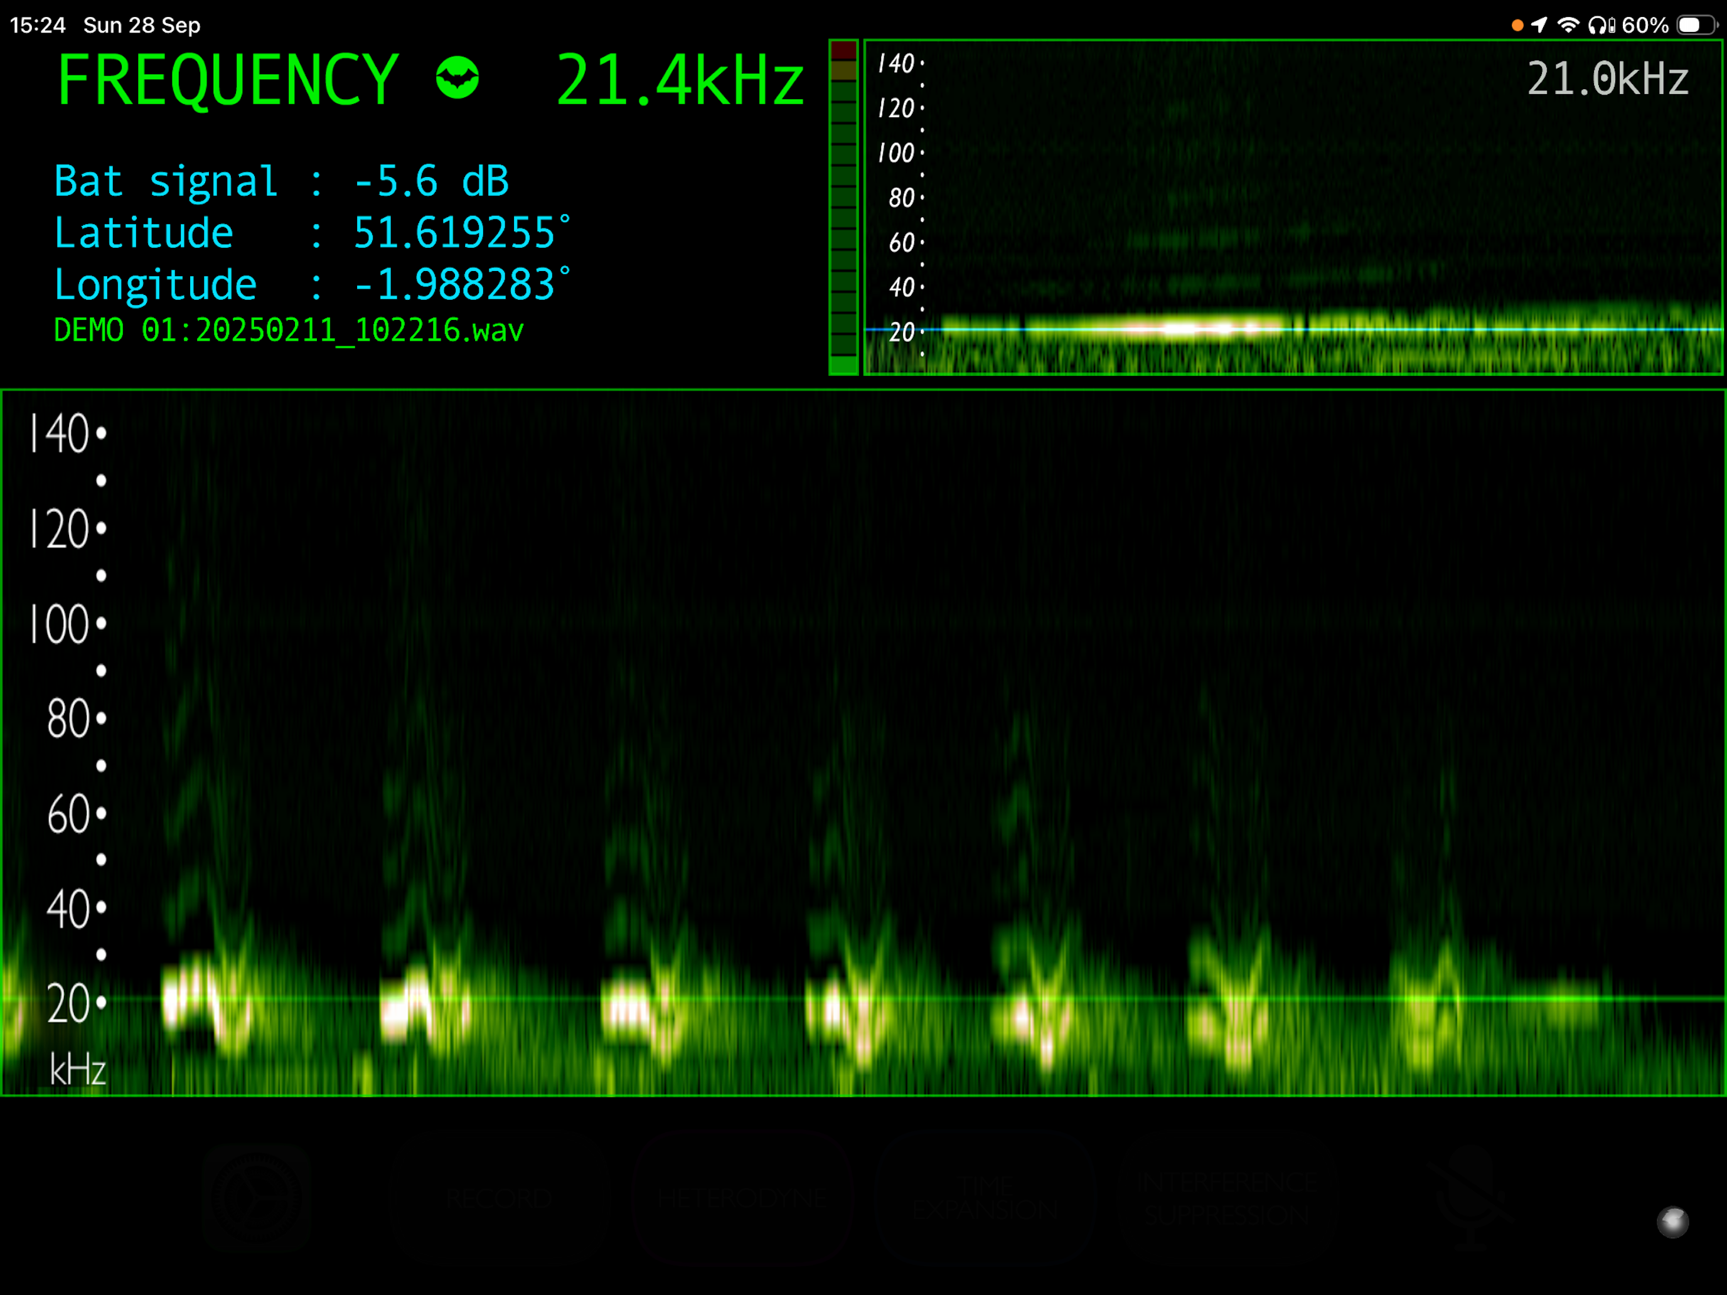Click the 60 mark on mini spectrogram axis
The image size is (1727, 1295).
(x=906, y=243)
